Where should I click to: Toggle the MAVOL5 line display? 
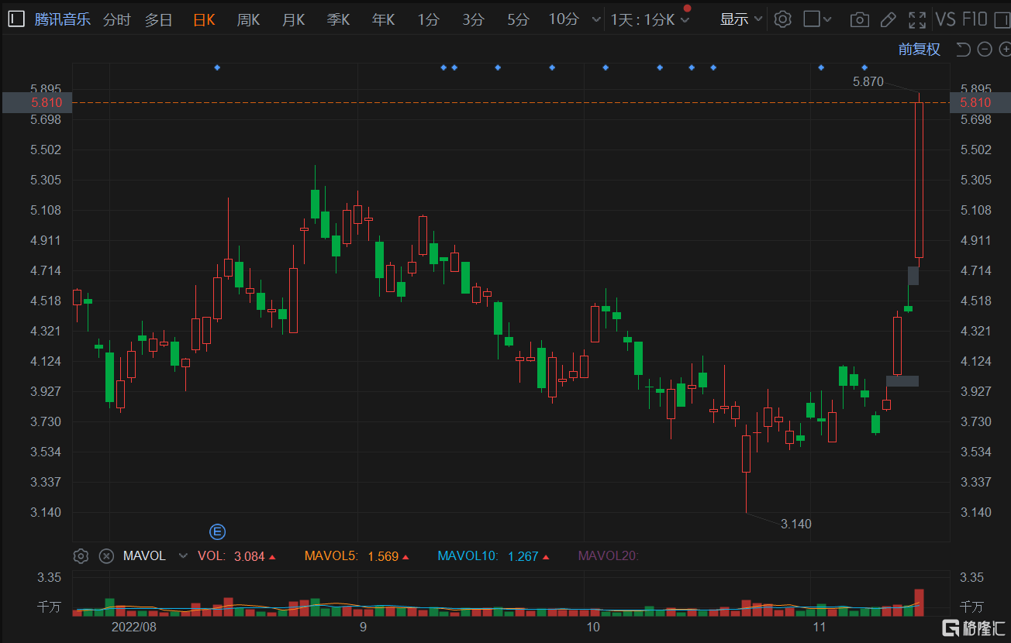point(332,555)
